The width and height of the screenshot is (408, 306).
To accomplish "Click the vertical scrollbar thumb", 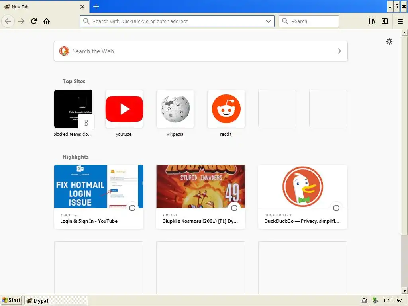I will click(x=404, y=136).
